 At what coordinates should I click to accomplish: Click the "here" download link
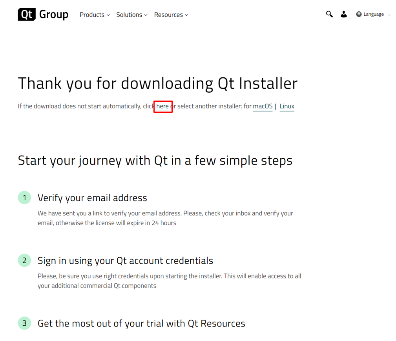pos(162,106)
